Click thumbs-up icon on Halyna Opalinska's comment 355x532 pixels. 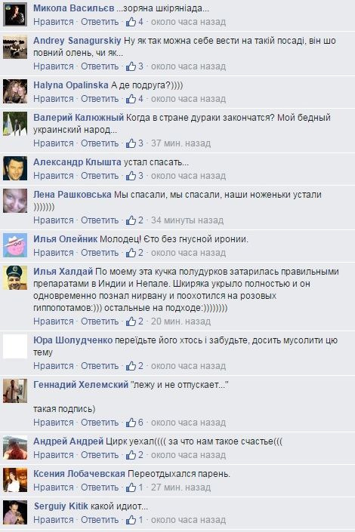point(131,99)
